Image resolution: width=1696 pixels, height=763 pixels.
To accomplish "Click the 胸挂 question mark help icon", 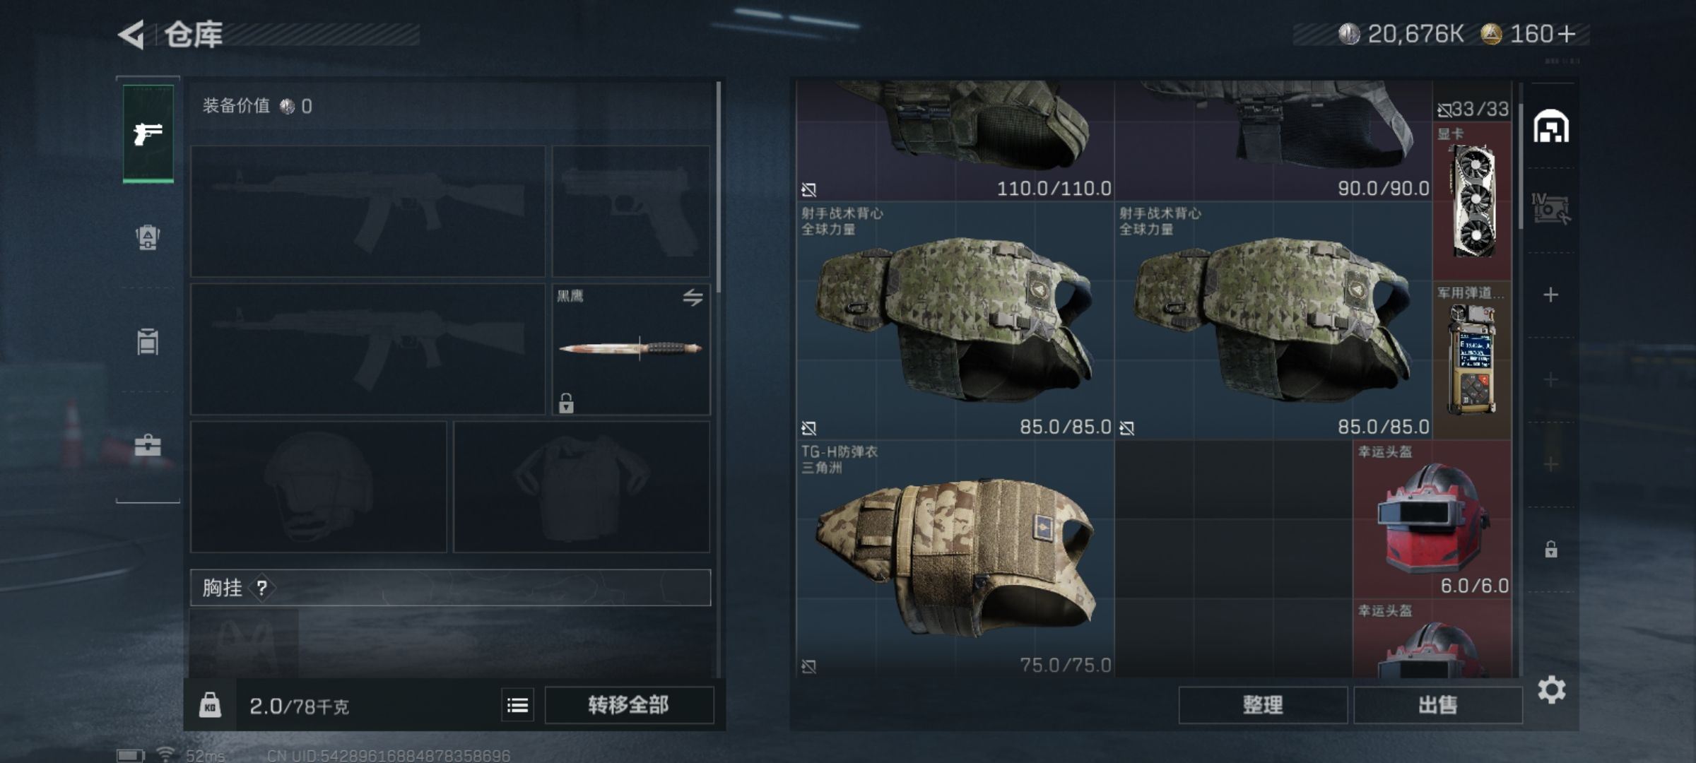I will point(261,588).
